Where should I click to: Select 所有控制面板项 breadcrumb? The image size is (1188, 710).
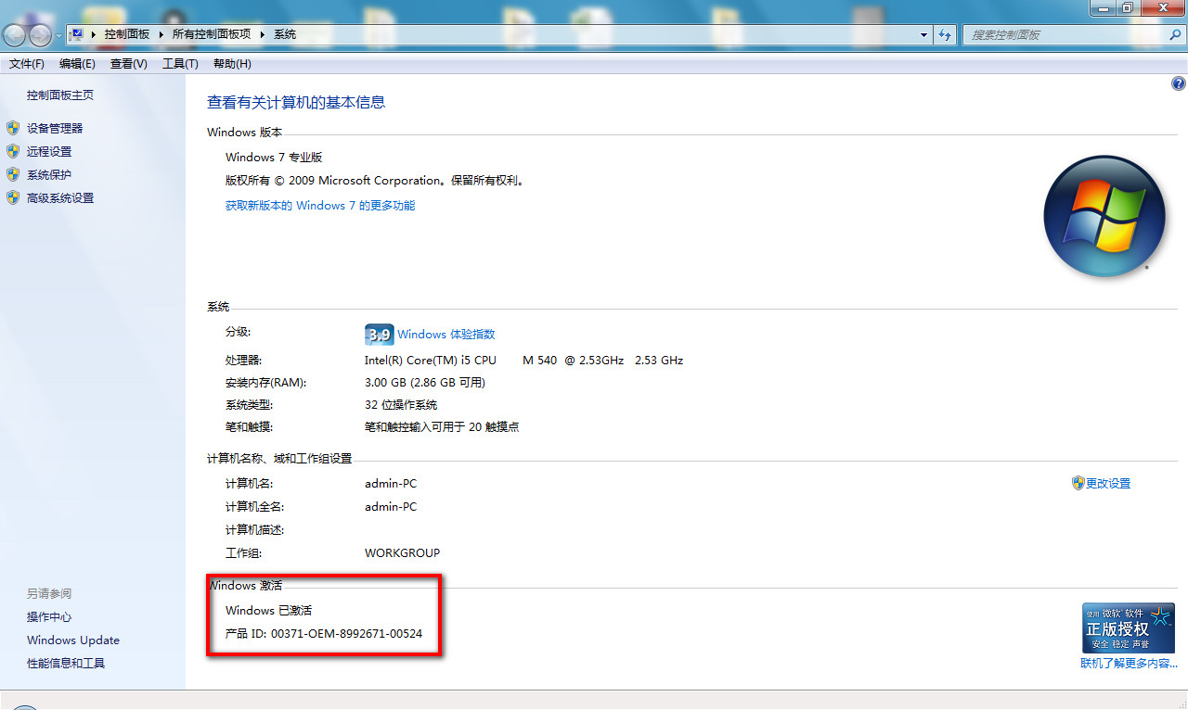(212, 34)
